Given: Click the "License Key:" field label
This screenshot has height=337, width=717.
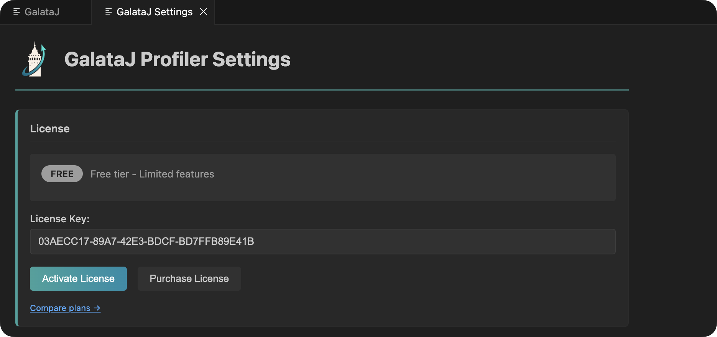Looking at the screenshot, I should pos(60,219).
